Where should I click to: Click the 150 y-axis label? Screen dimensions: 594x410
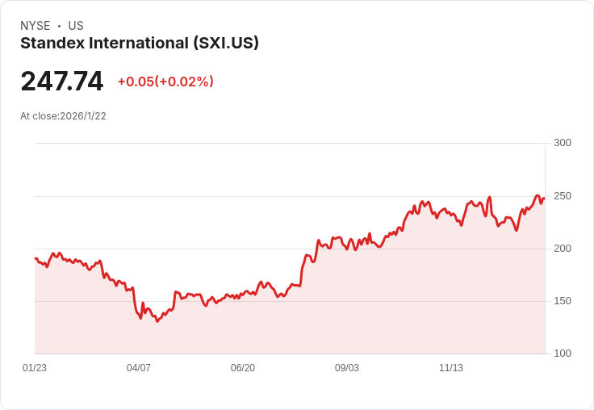(562, 301)
